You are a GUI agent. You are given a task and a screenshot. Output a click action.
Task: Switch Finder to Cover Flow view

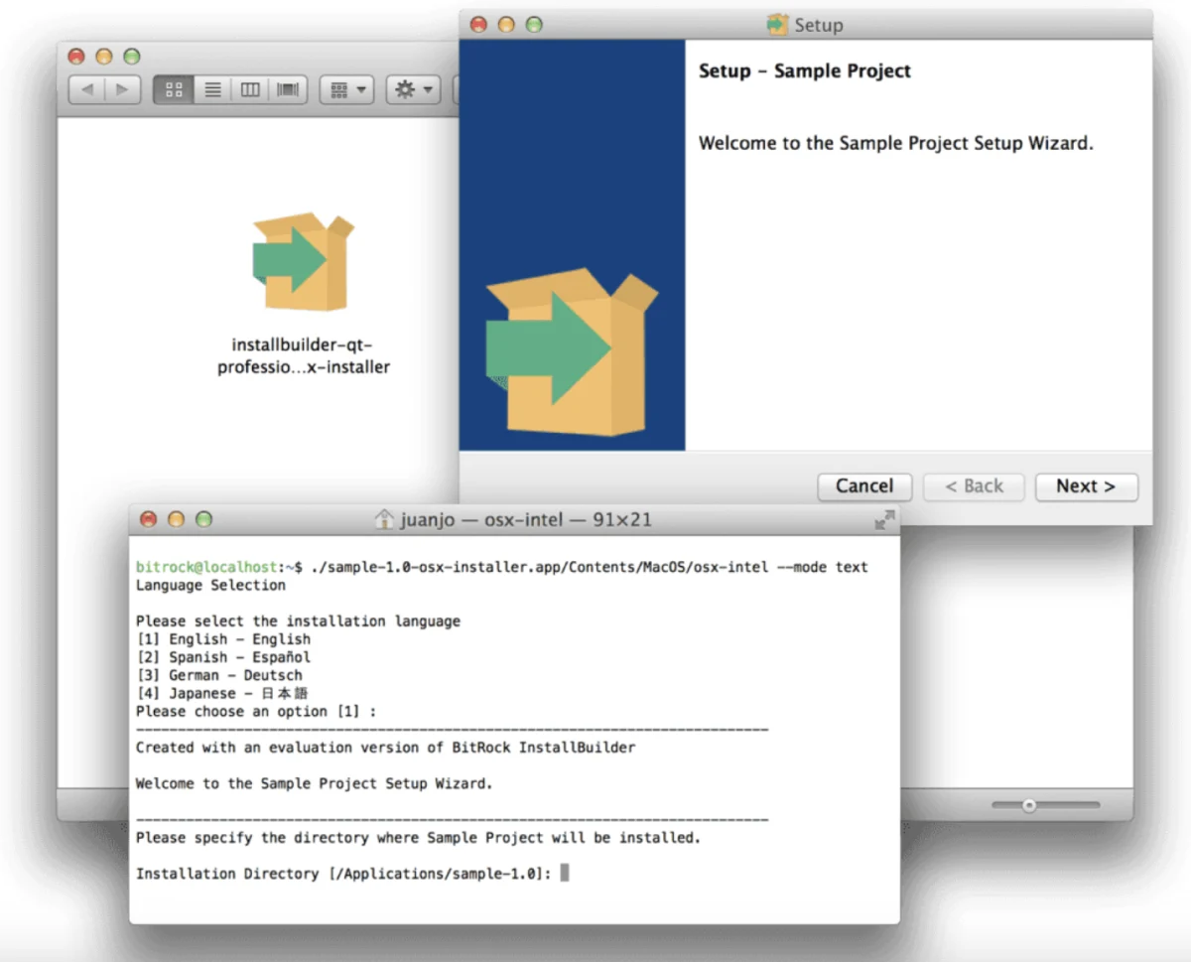(x=288, y=89)
